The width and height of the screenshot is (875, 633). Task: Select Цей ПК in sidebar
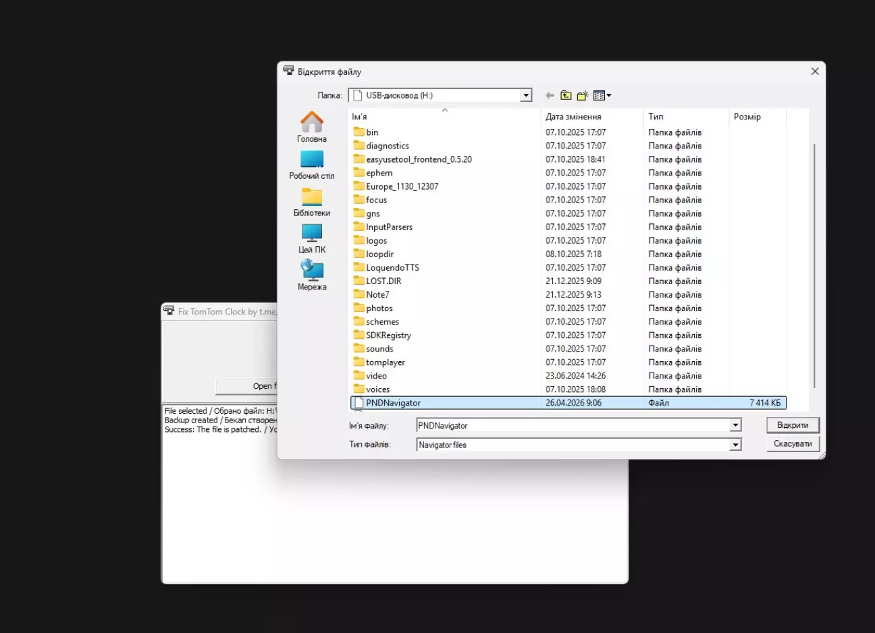[312, 239]
